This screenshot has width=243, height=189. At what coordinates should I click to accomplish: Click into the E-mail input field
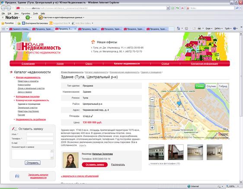(40, 143)
